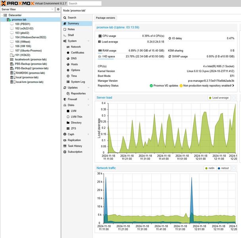Image resolution: width=241 pixels, height=238 pixels.
Task: Select VM 102 (w2k22-02) in tree
Action: pos(24,29)
